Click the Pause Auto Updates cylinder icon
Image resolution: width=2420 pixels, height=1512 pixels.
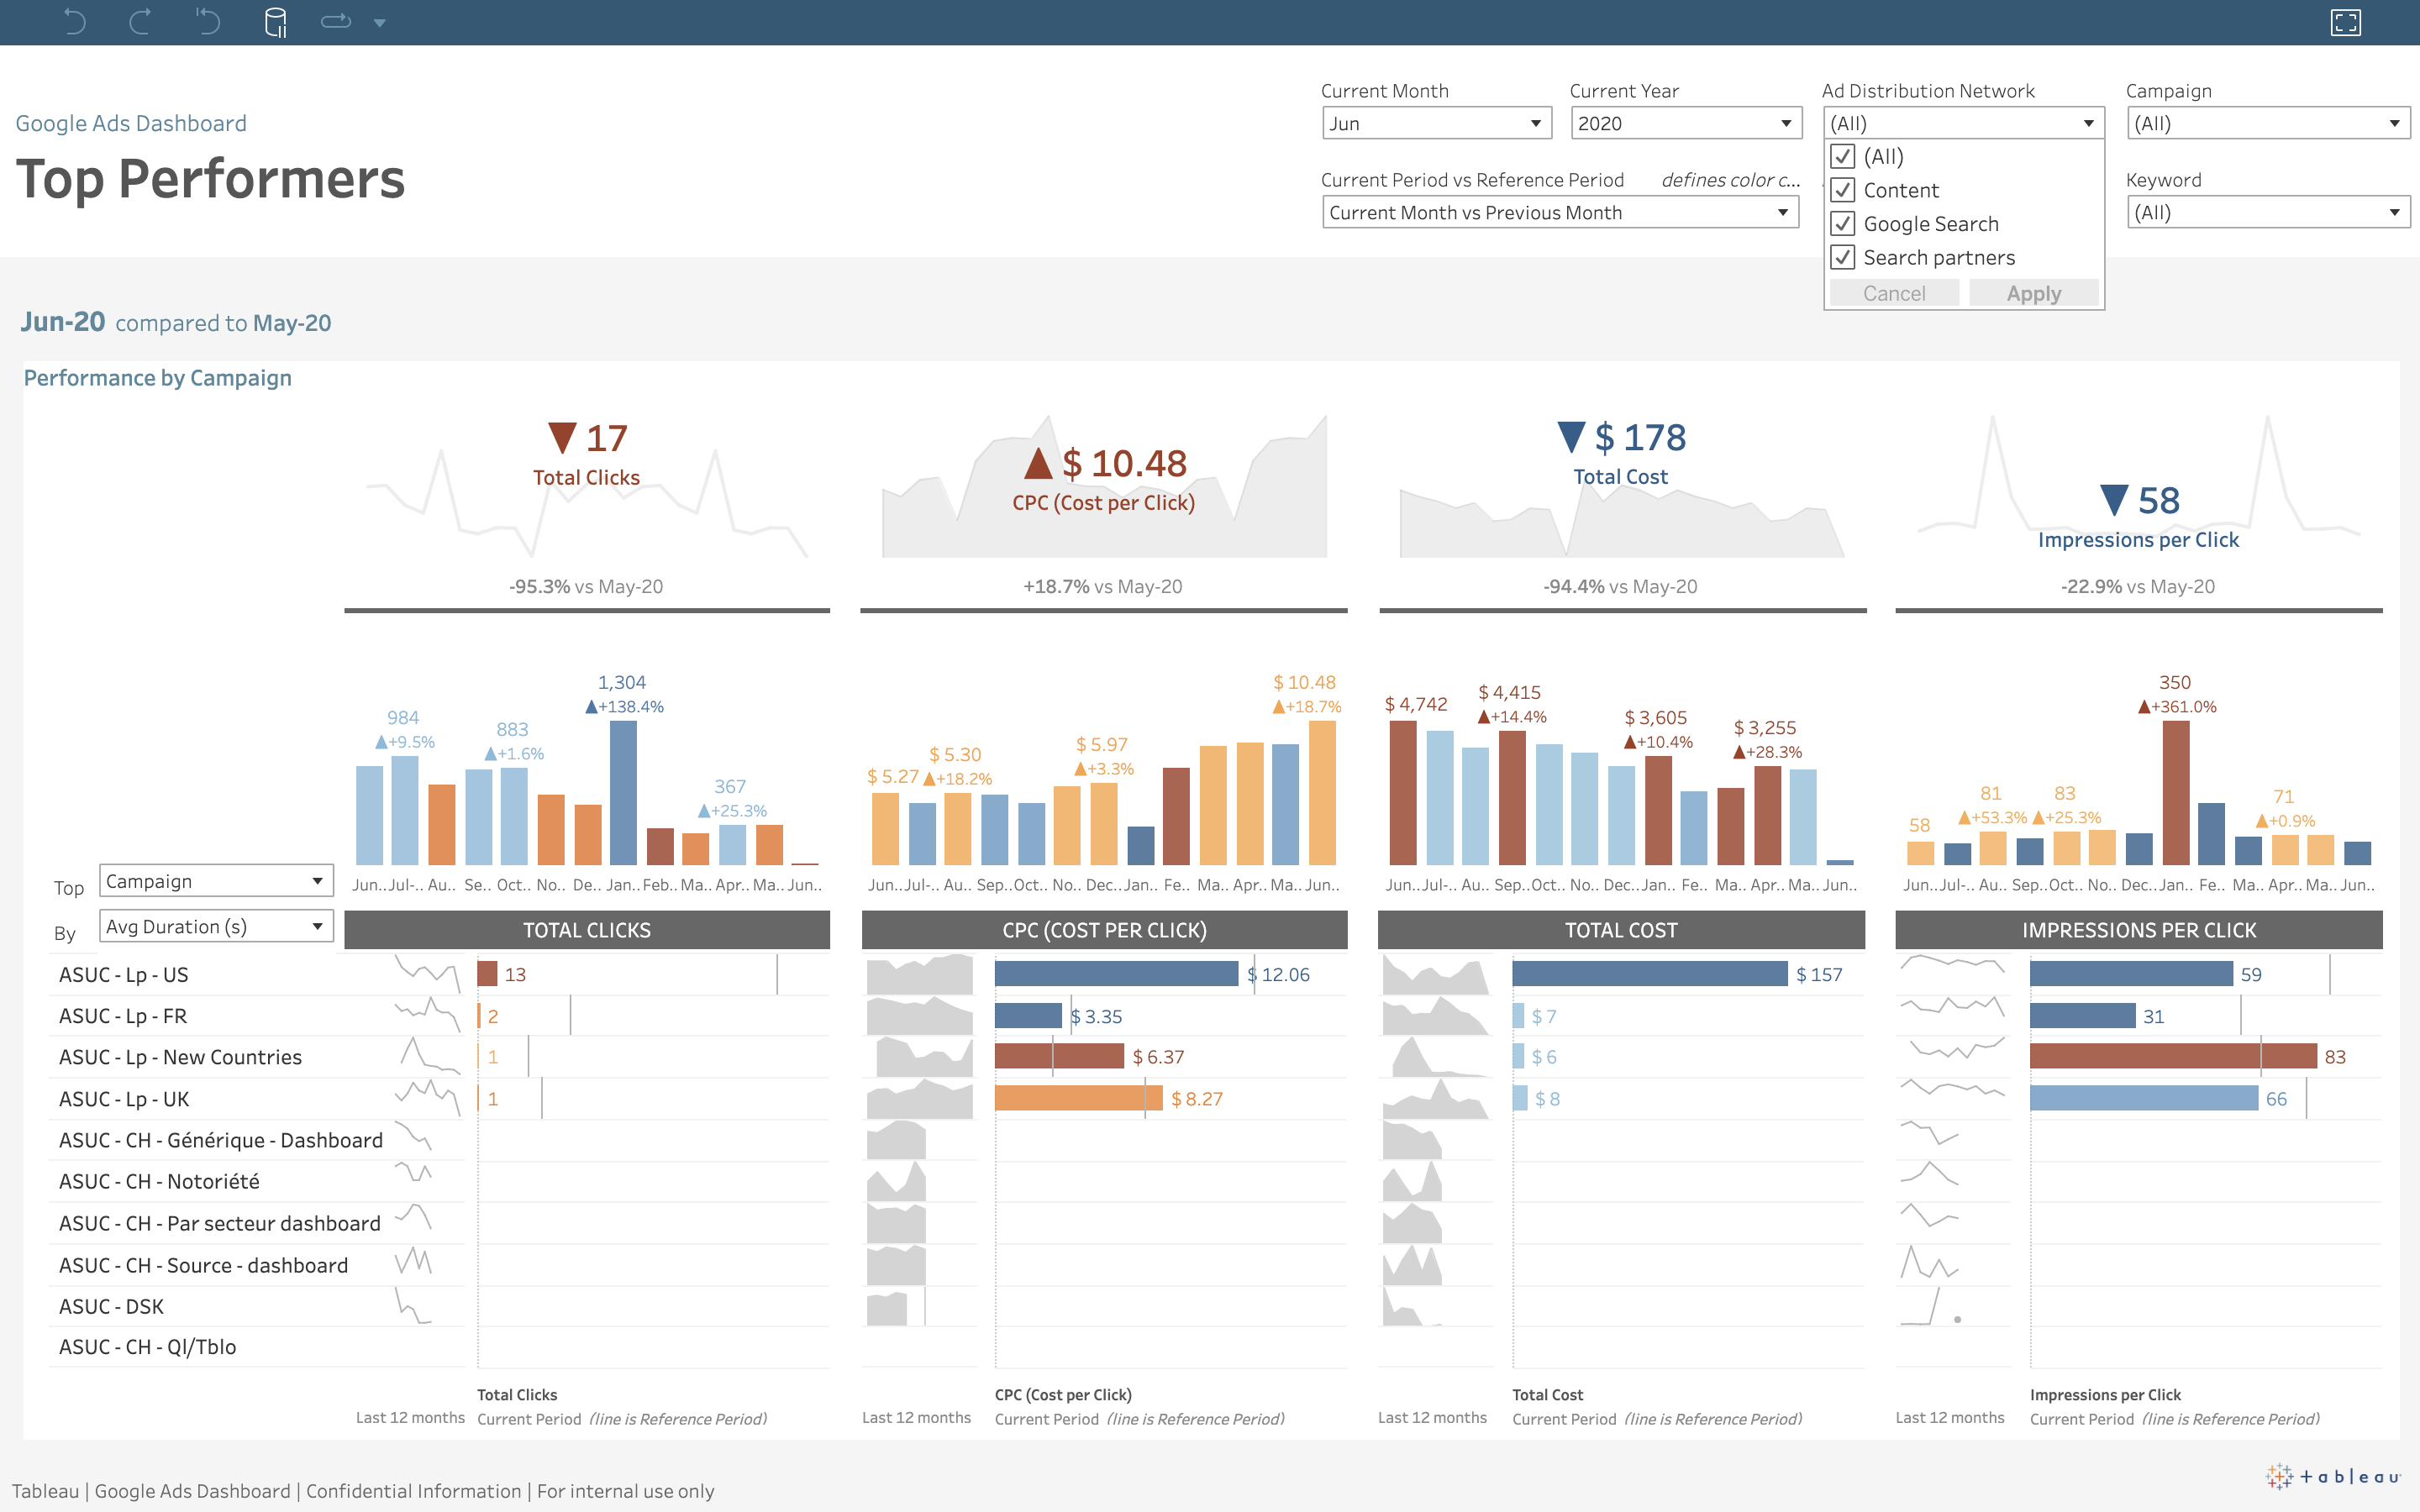275,22
